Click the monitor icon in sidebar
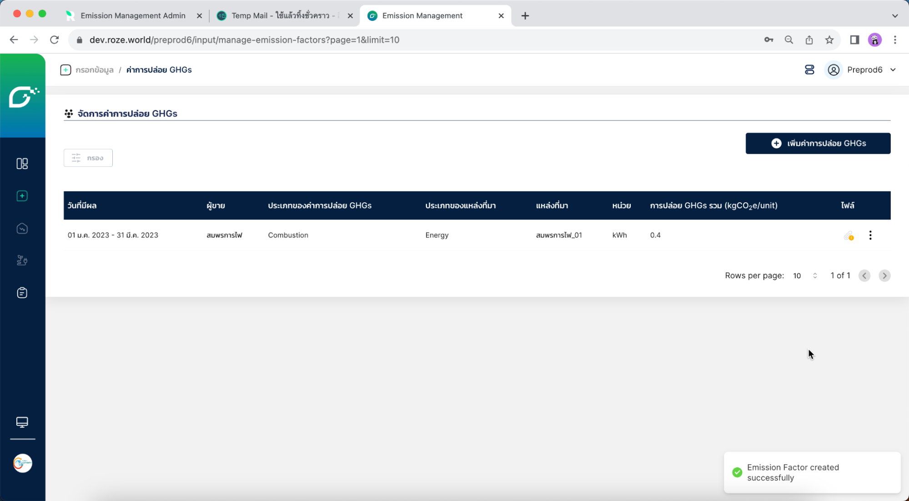 click(22, 422)
